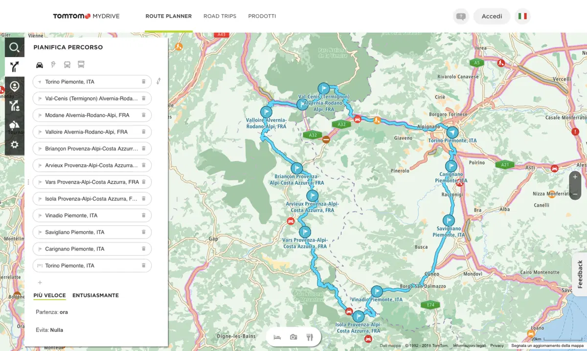Delete the Carignano Piemonte stop

[144, 249]
